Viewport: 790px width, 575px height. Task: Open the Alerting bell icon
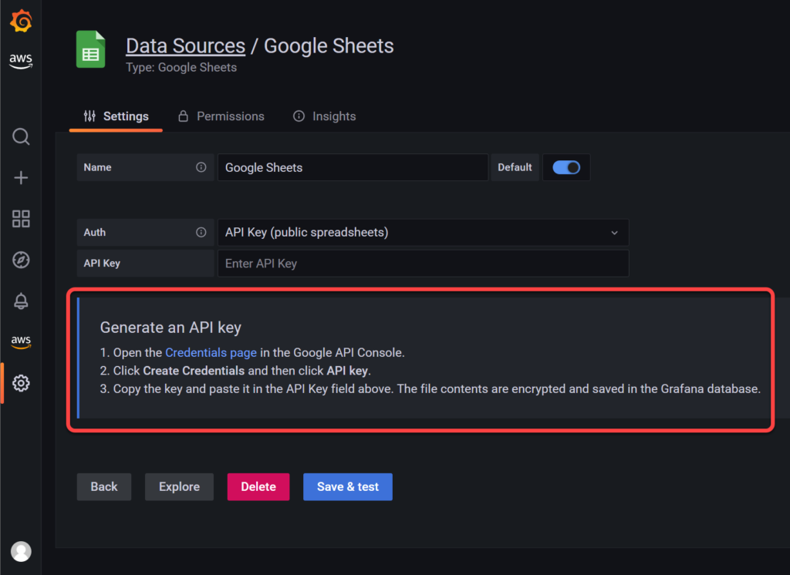[x=20, y=301]
